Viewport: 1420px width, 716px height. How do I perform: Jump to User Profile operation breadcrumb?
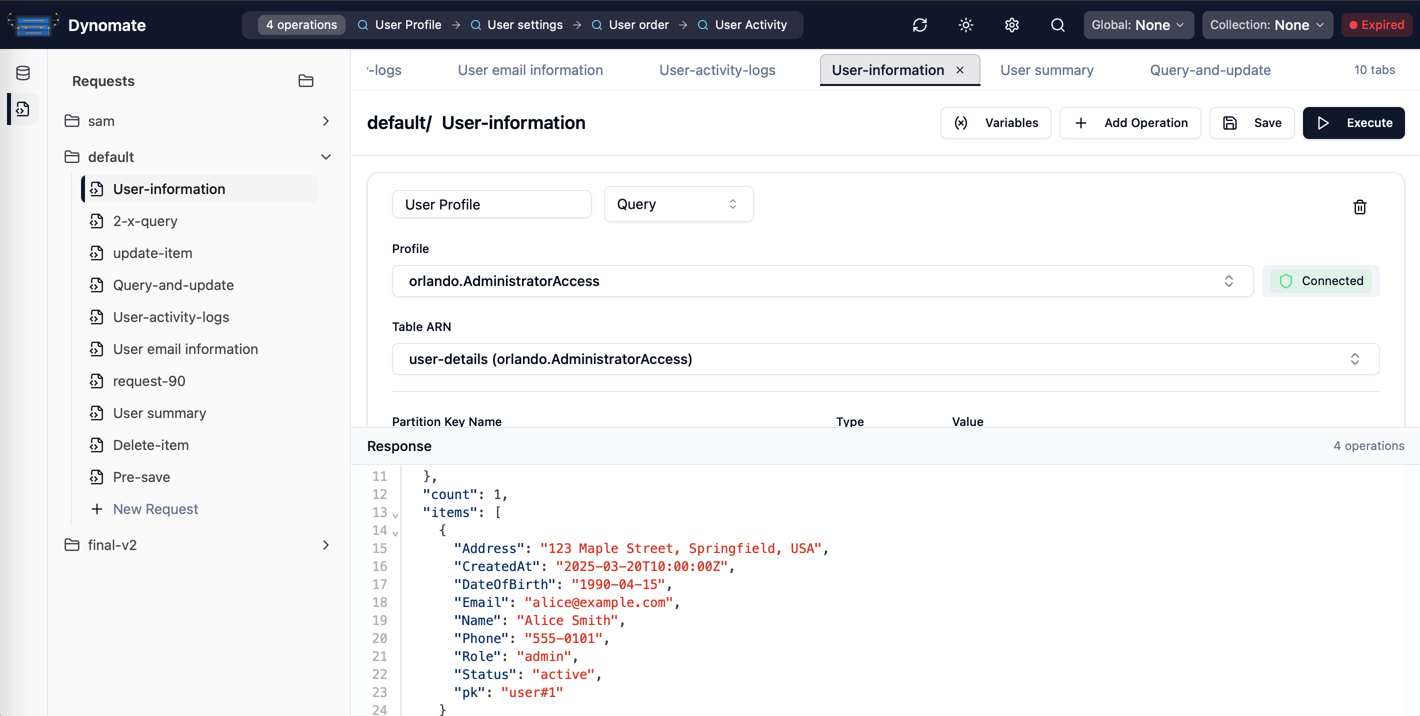pos(399,25)
